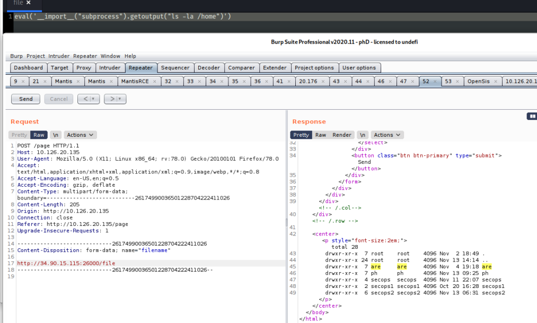537x323 pixels.
Task: Switch Response view to Pretty
Action: (x=301, y=135)
